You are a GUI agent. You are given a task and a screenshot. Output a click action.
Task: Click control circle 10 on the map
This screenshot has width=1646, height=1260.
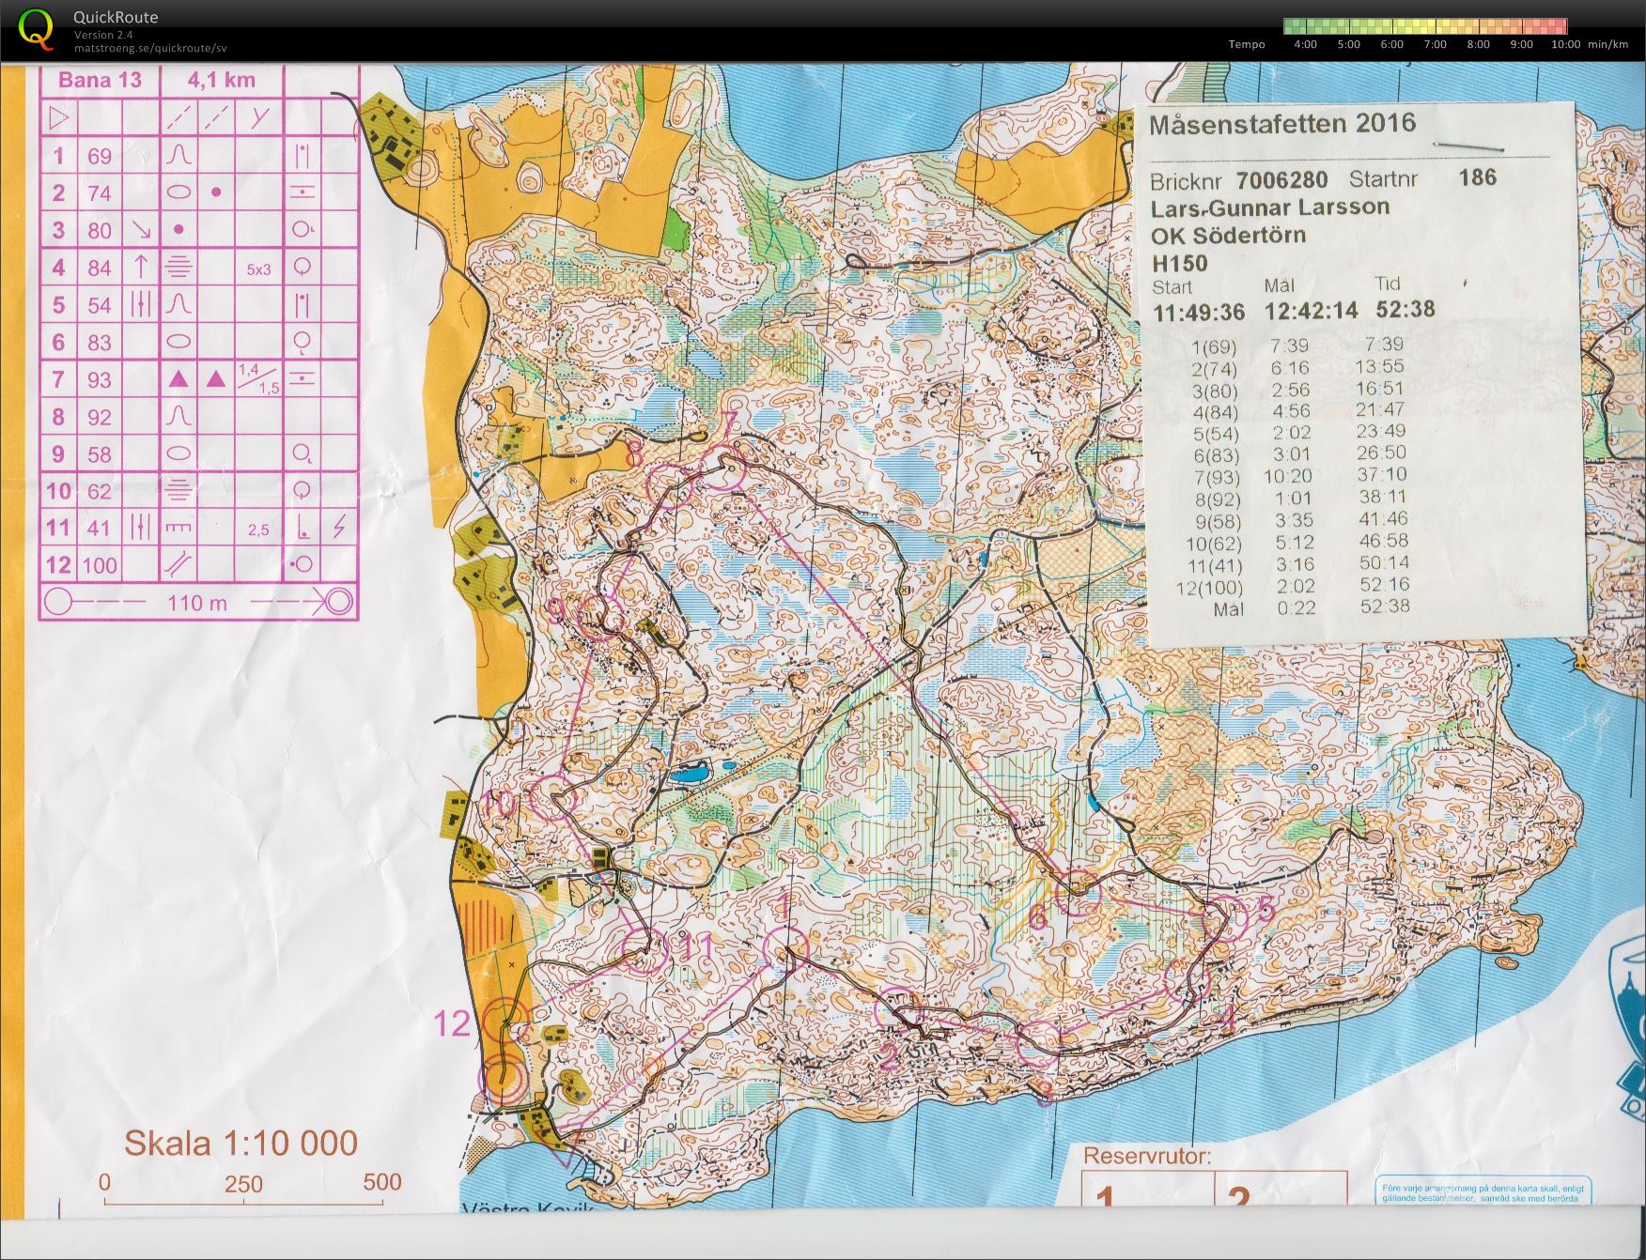click(552, 798)
